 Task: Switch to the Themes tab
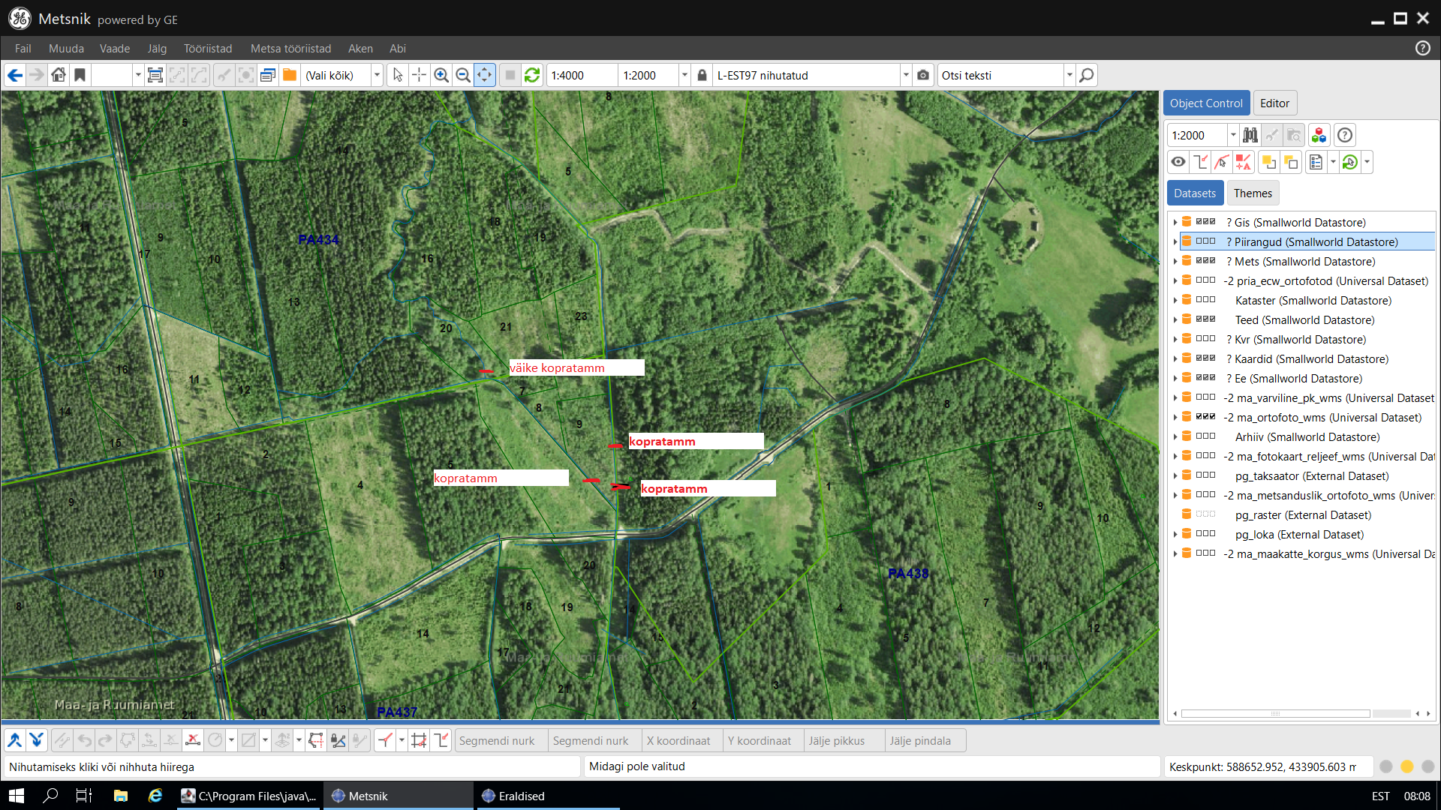click(1253, 193)
